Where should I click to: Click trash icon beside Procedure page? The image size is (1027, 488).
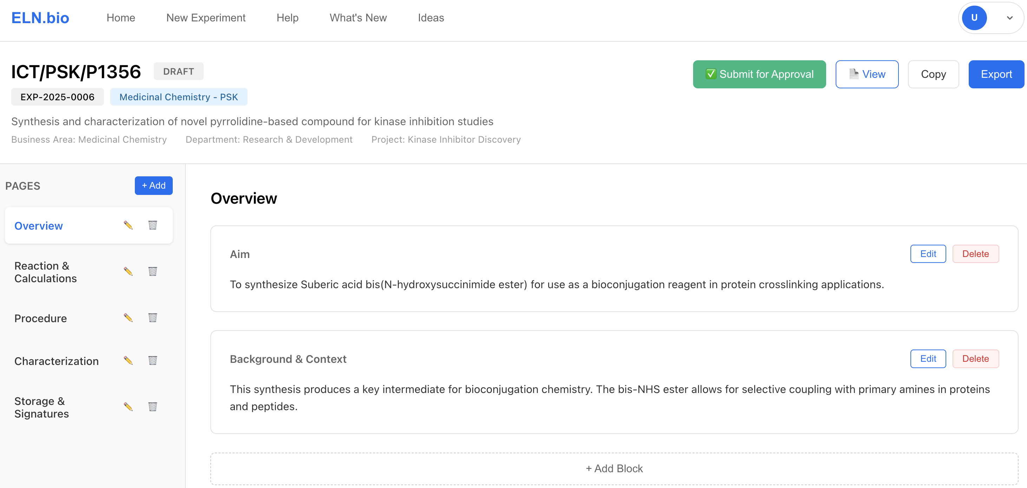click(x=153, y=318)
